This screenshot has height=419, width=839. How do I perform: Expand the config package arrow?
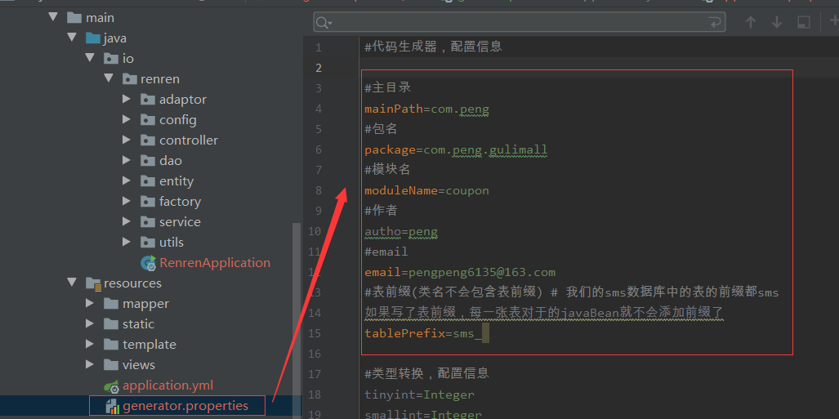click(x=127, y=119)
